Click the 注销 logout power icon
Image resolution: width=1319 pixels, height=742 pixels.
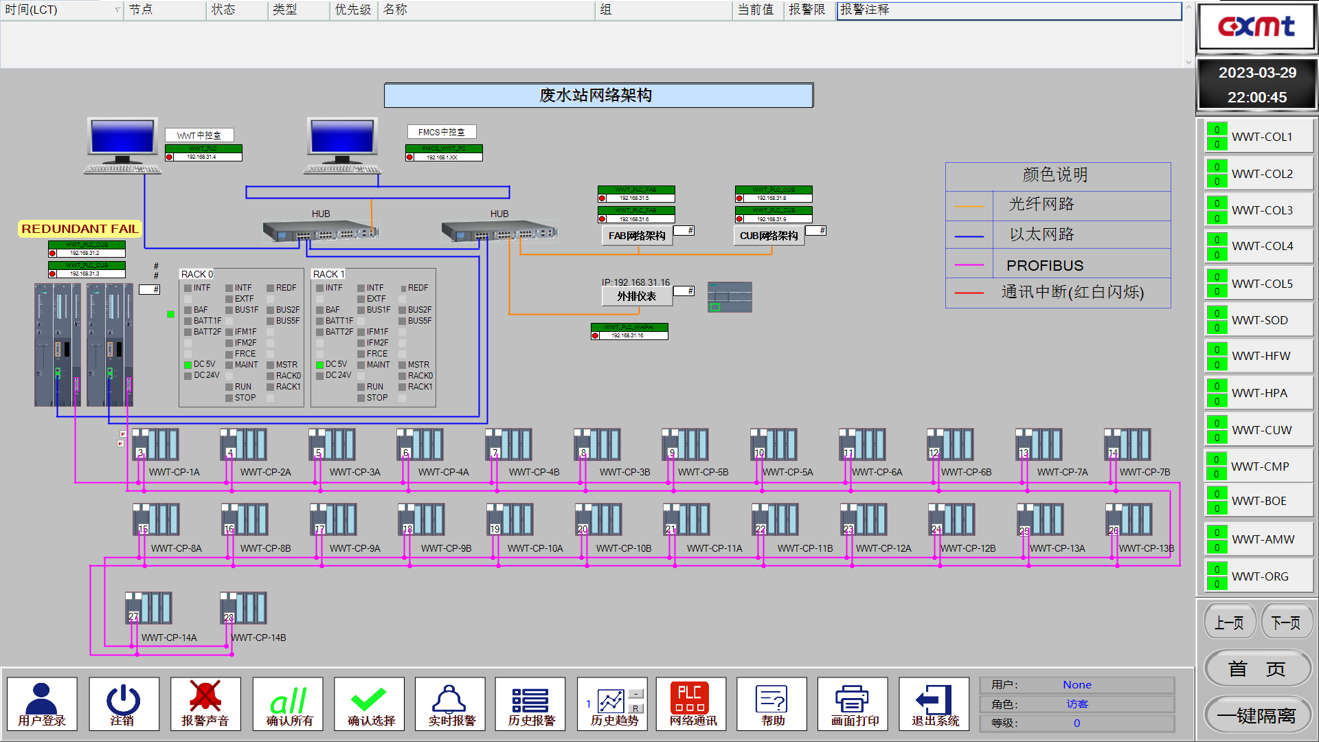124,704
